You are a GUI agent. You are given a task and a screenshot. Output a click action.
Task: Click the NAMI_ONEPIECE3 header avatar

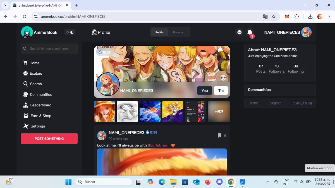point(306,32)
